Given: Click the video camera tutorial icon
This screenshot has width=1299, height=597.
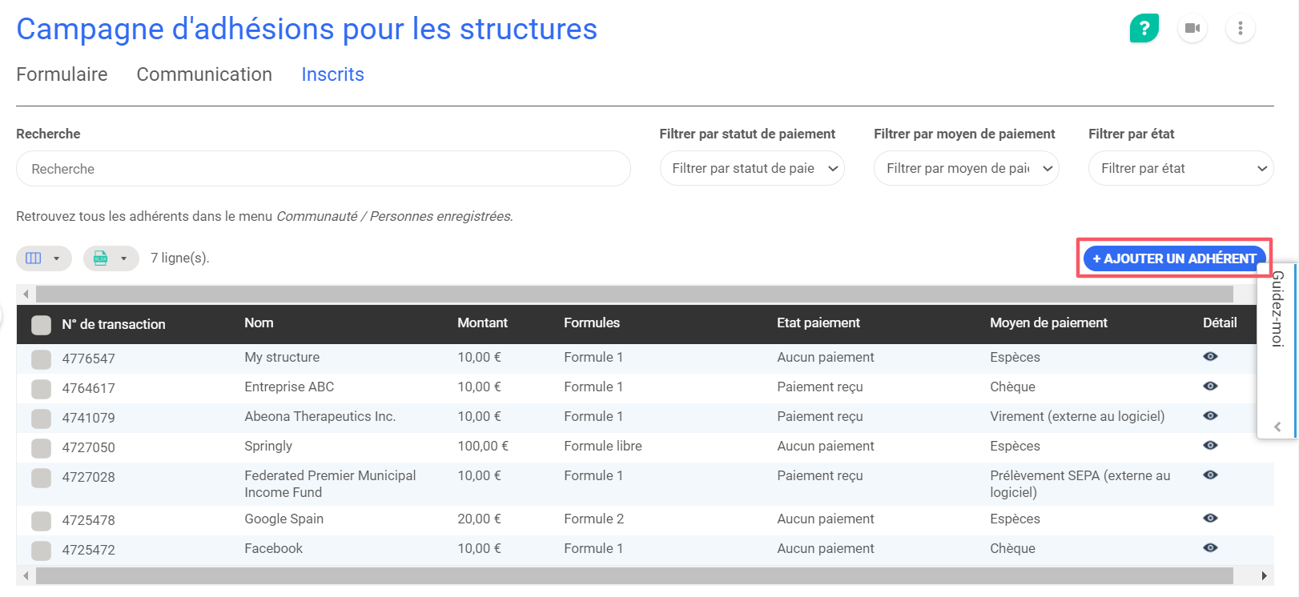Looking at the screenshot, I should pos(1192,29).
